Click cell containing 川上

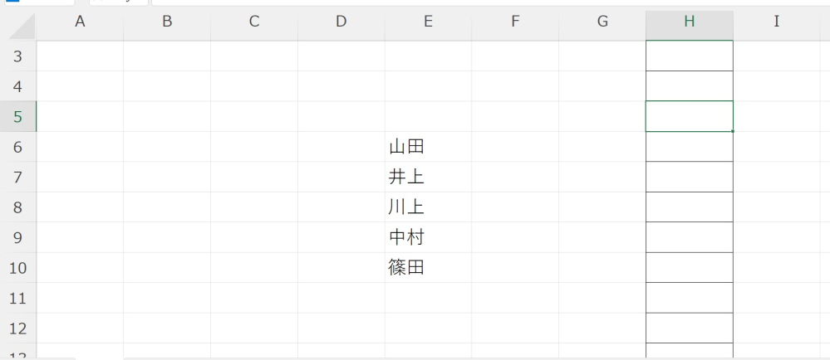pos(428,207)
